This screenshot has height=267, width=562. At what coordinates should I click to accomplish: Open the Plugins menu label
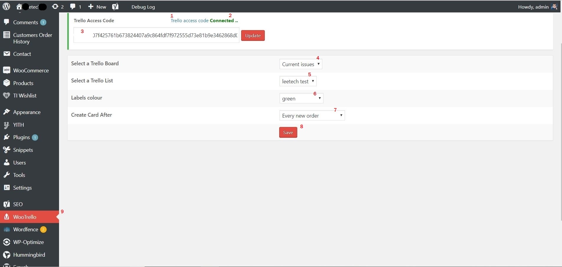(x=22, y=137)
